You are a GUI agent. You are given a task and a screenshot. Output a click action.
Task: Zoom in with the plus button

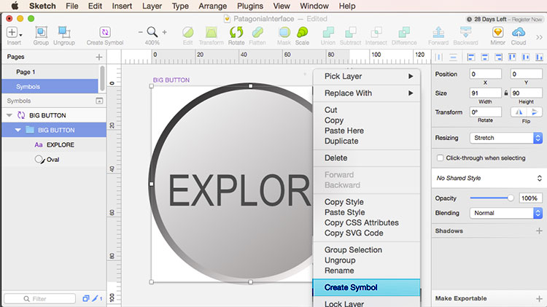click(164, 32)
